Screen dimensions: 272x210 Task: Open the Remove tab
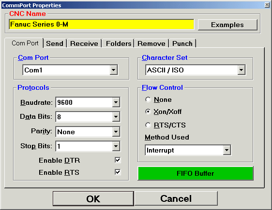point(151,43)
